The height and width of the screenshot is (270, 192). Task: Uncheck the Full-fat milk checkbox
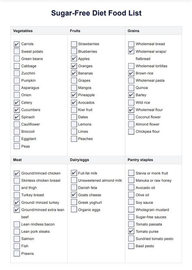coord(74,173)
